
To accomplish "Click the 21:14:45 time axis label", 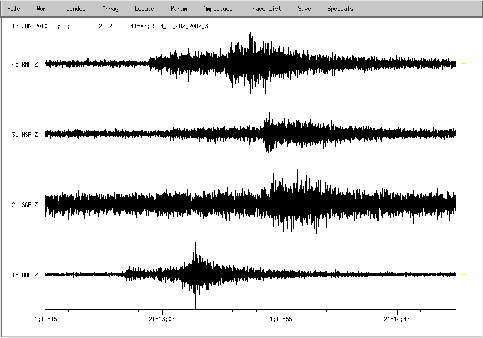I will 397,319.
